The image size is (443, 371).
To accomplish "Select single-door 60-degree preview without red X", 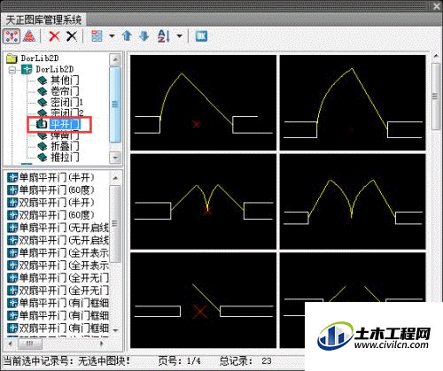I will pyautogui.click(x=353, y=103).
